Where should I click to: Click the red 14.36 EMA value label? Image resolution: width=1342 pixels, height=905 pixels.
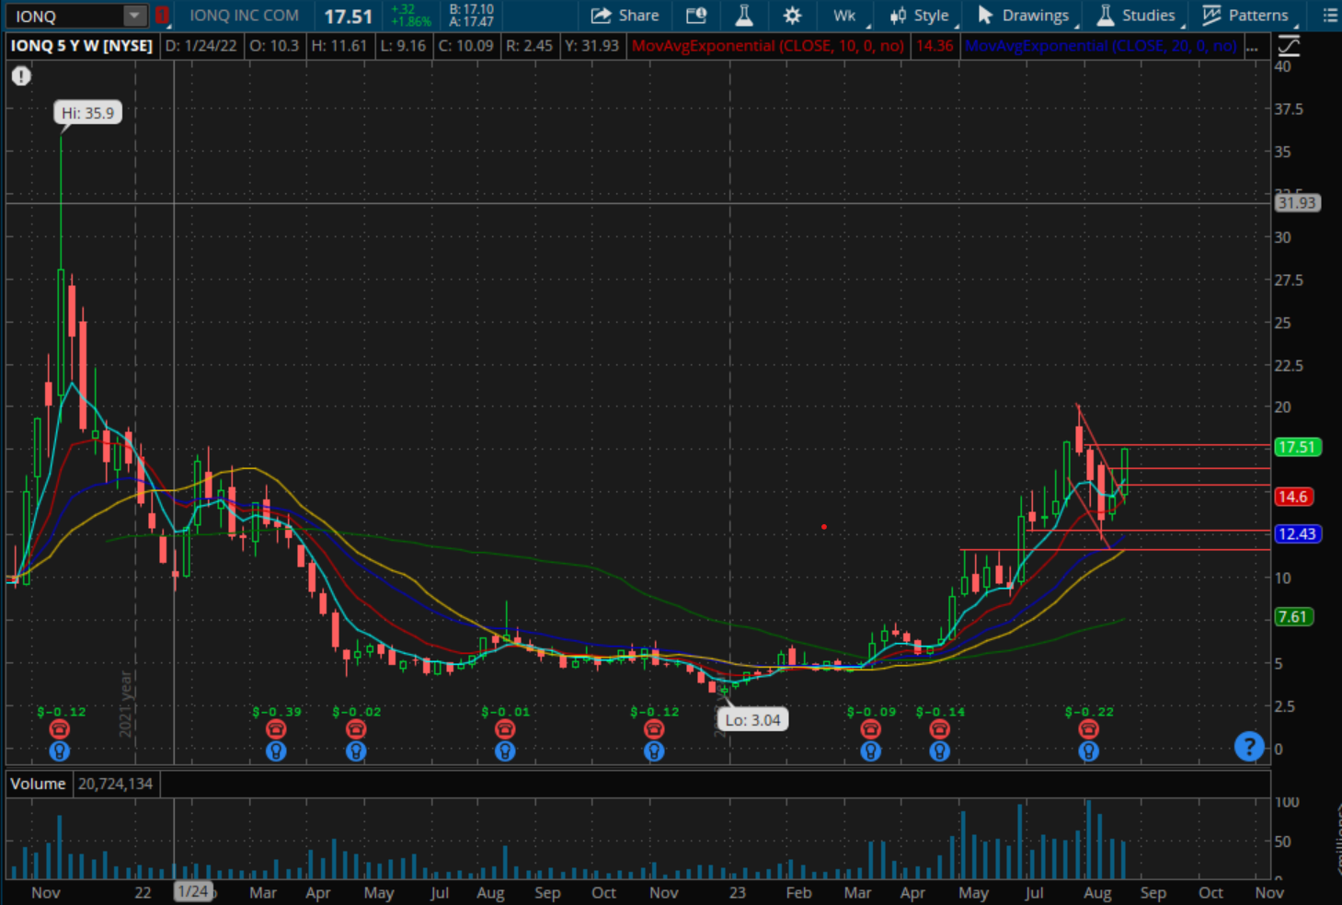[934, 46]
